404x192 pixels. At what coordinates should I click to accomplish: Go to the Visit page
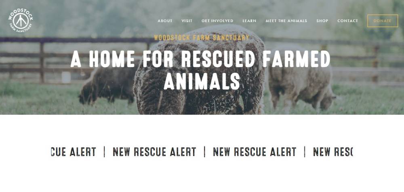pos(187,21)
